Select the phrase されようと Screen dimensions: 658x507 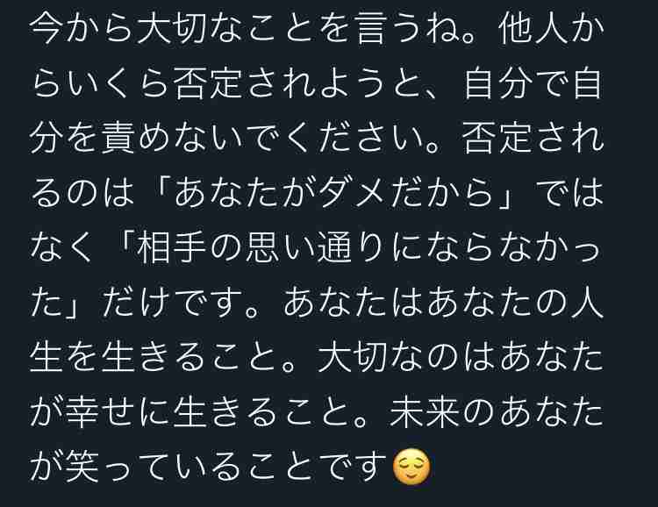coord(335,84)
